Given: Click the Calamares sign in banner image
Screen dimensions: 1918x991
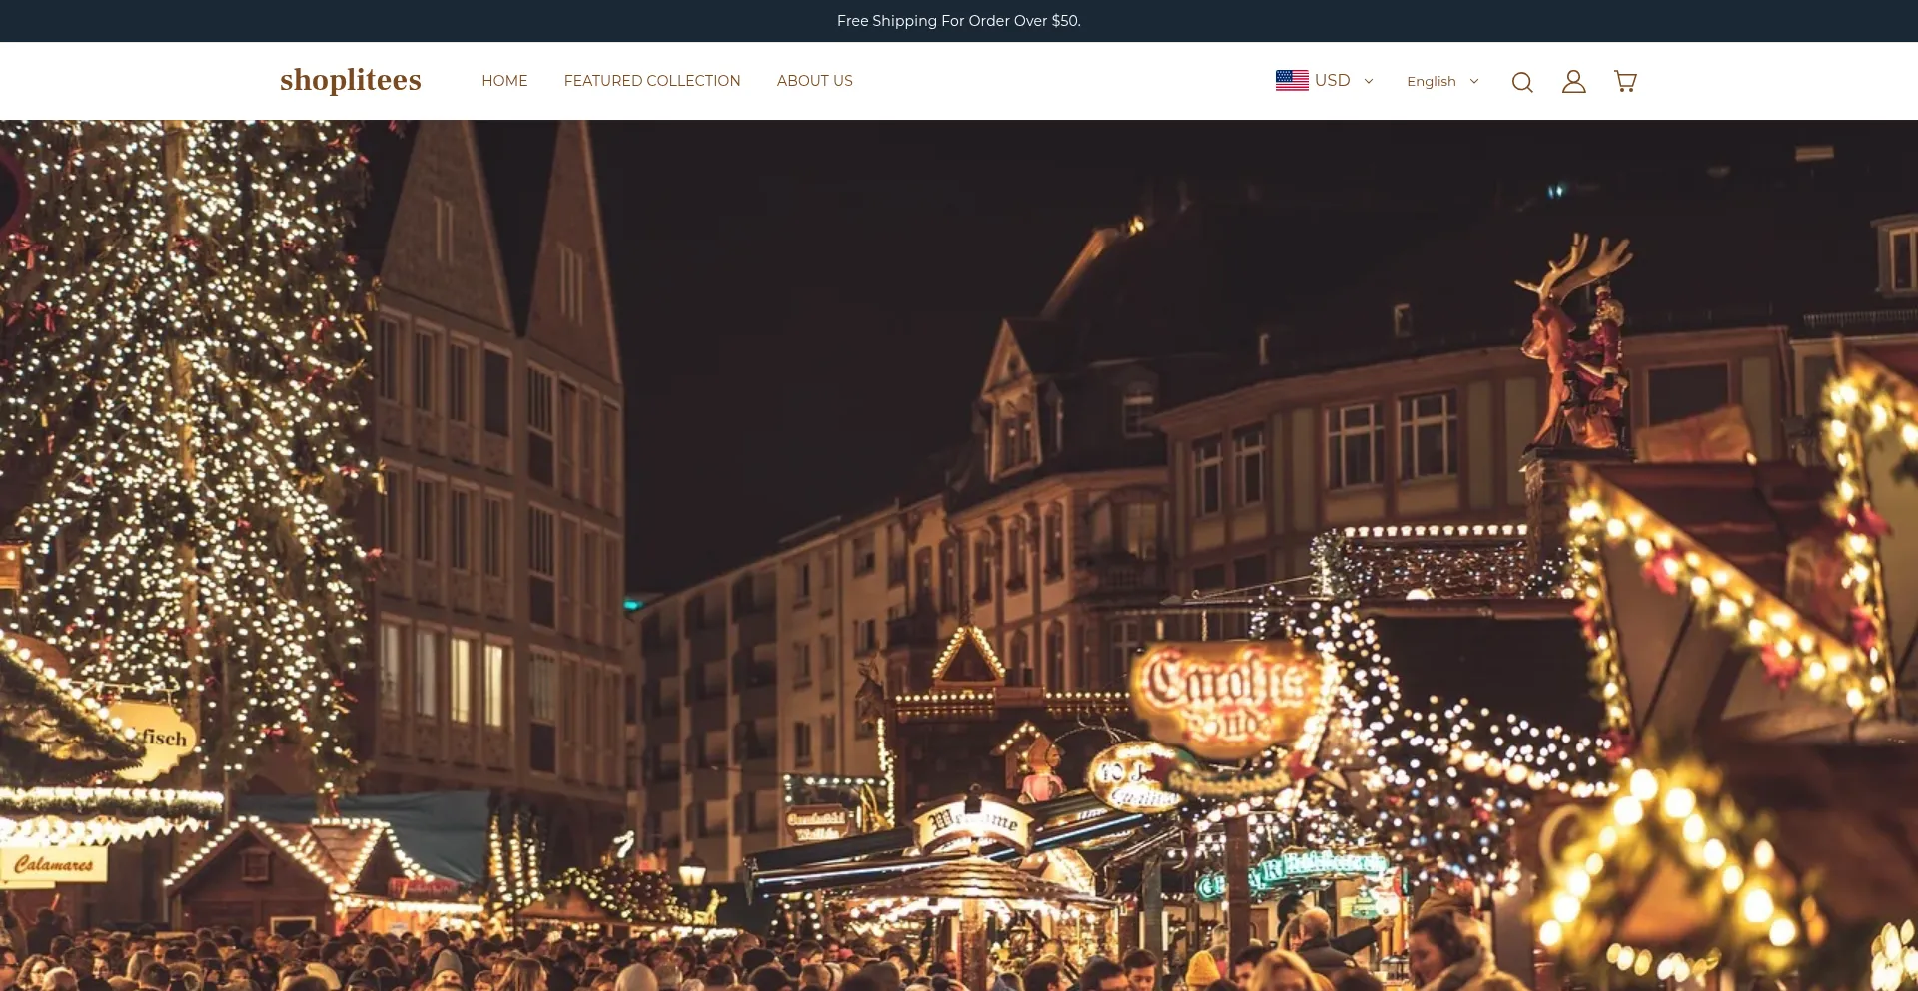Looking at the screenshot, I should click(x=54, y=864).
